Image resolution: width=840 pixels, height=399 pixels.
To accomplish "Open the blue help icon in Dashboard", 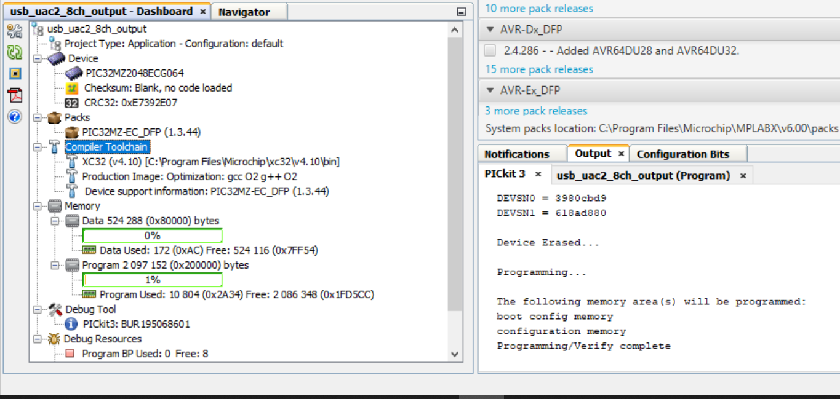I will 15,116.
